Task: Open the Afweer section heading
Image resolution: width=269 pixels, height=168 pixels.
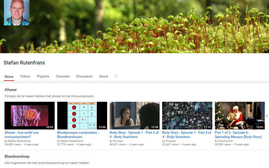Action: 11,90
